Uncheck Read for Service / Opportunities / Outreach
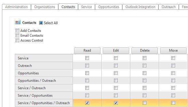This screenshot has width=188, height=107. [87, 103]
